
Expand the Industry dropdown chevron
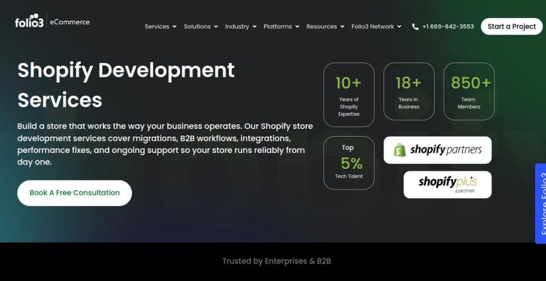tap(255, 27)
